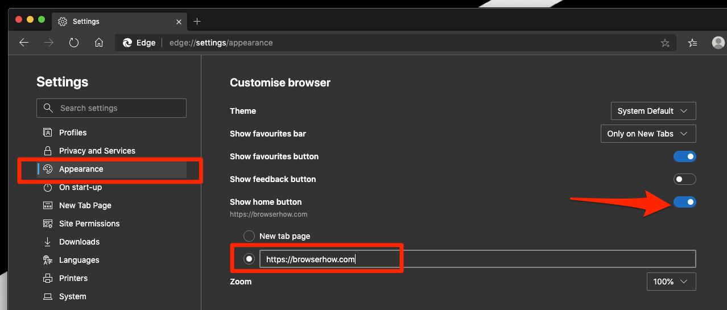Click the Show home button label

pos(266,202)
